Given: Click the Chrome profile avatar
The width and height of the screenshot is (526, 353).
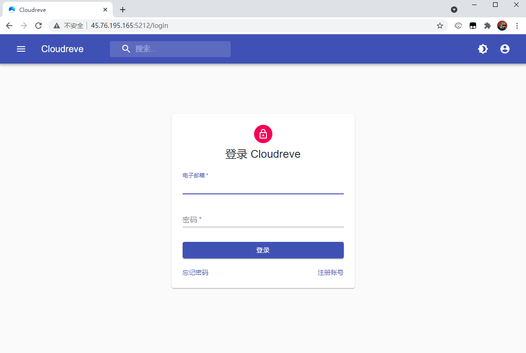Looking at the screenshot, I should 502,26.
